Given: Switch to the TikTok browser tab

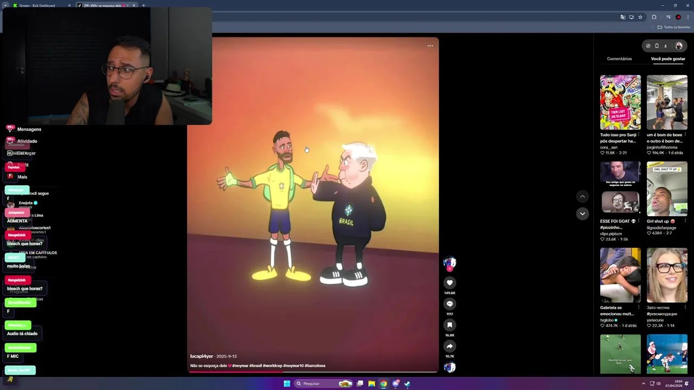Looking at the screenshot, I should (x=106, y=5).
